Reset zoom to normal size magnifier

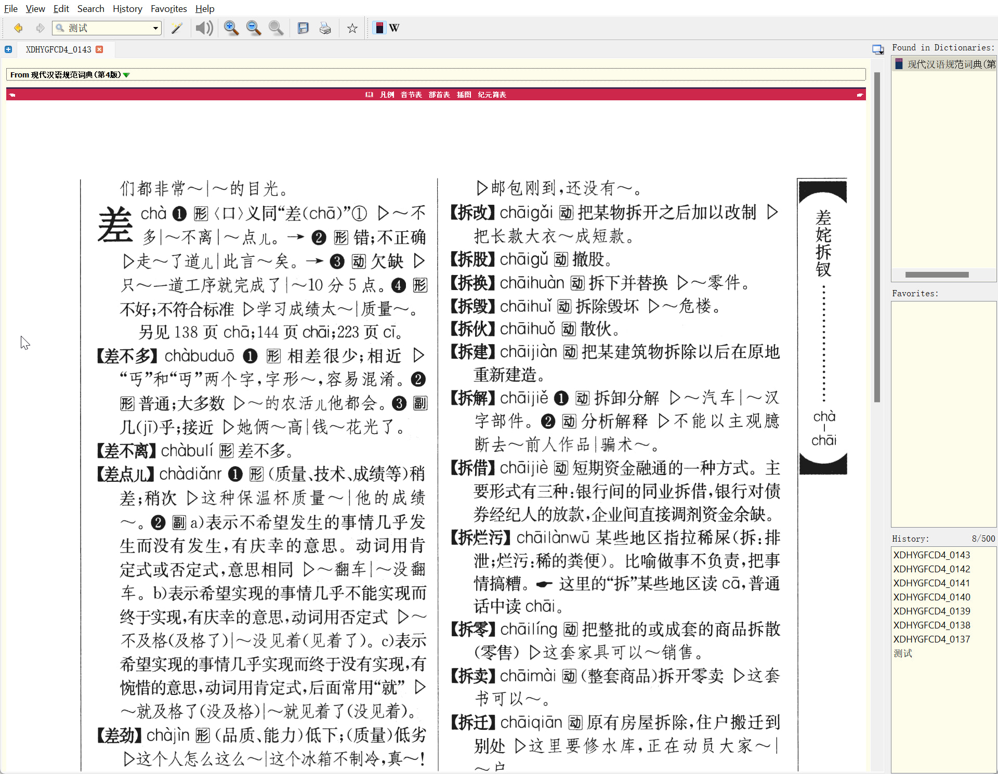pos(276,28)
